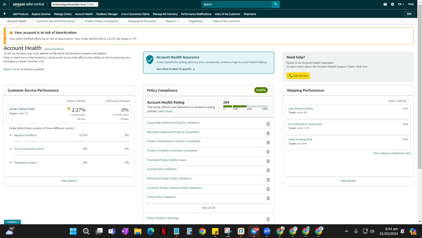
Task: Open the Copilot icon in system tray
Action: [x=413, y=231]
